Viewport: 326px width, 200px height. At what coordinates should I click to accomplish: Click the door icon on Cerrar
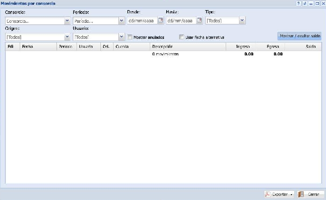click(x=301, y=194)
